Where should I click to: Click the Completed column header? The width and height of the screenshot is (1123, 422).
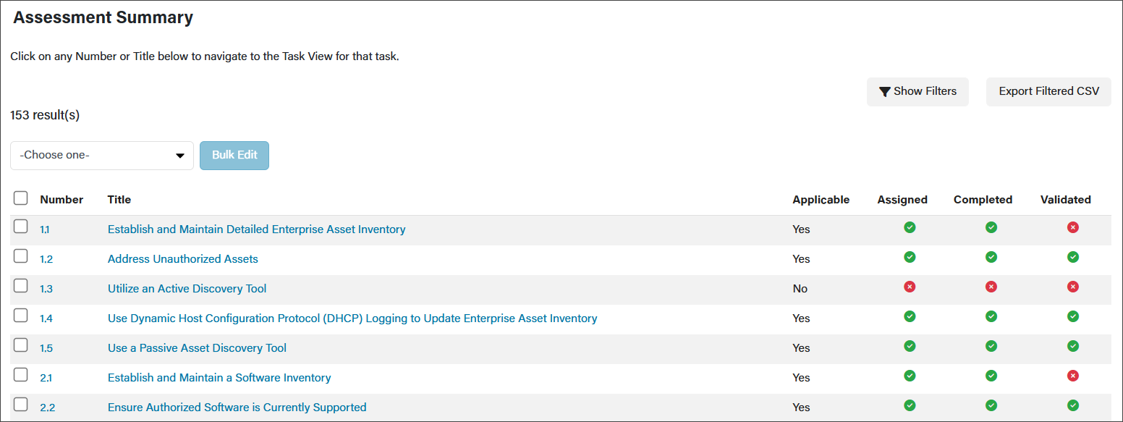[x=983, y=200]
